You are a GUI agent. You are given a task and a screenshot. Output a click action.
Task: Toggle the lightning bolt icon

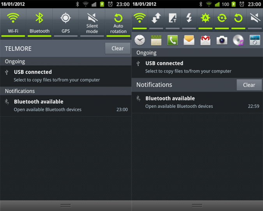point(189,20)
